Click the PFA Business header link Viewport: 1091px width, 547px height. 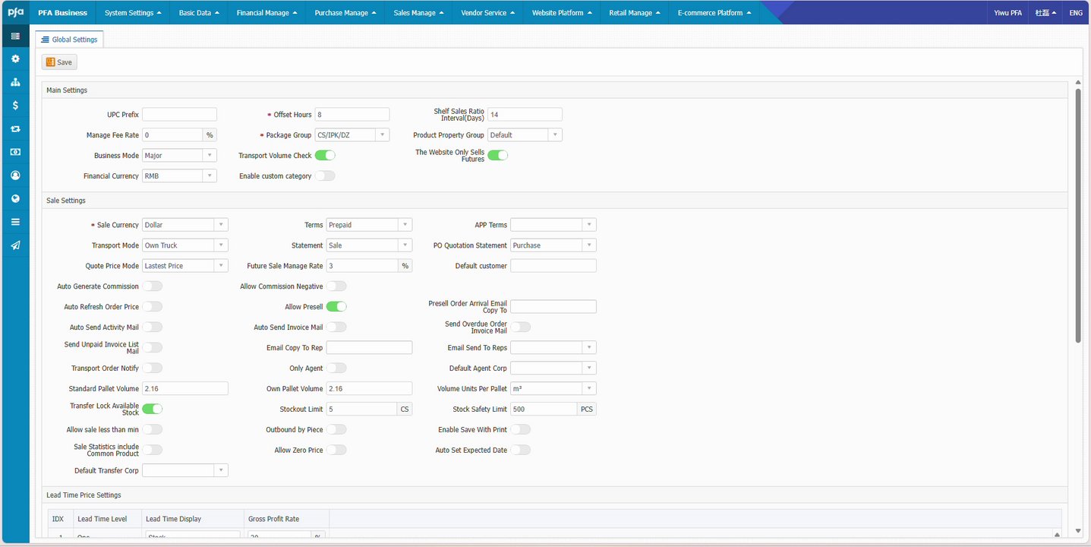click(62, 13)
